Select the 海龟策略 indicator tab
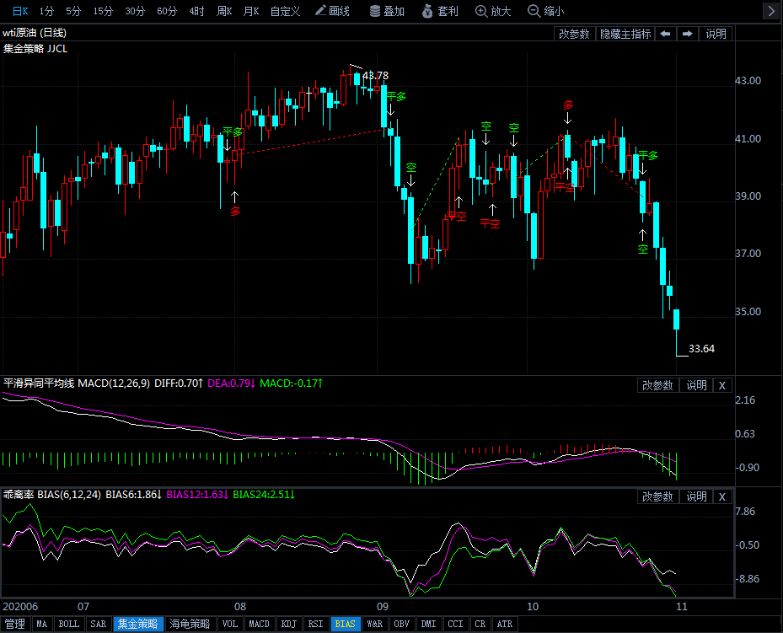 tap(190, 624)
